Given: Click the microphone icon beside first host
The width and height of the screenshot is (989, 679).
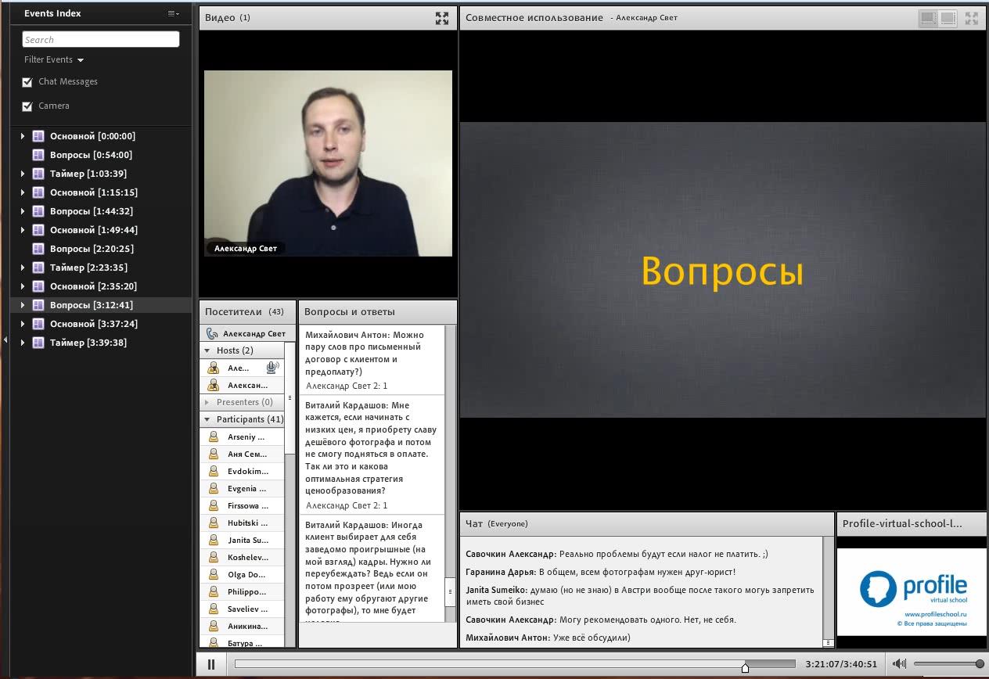Looking at the screenshot, I should [x=272, y=368].
